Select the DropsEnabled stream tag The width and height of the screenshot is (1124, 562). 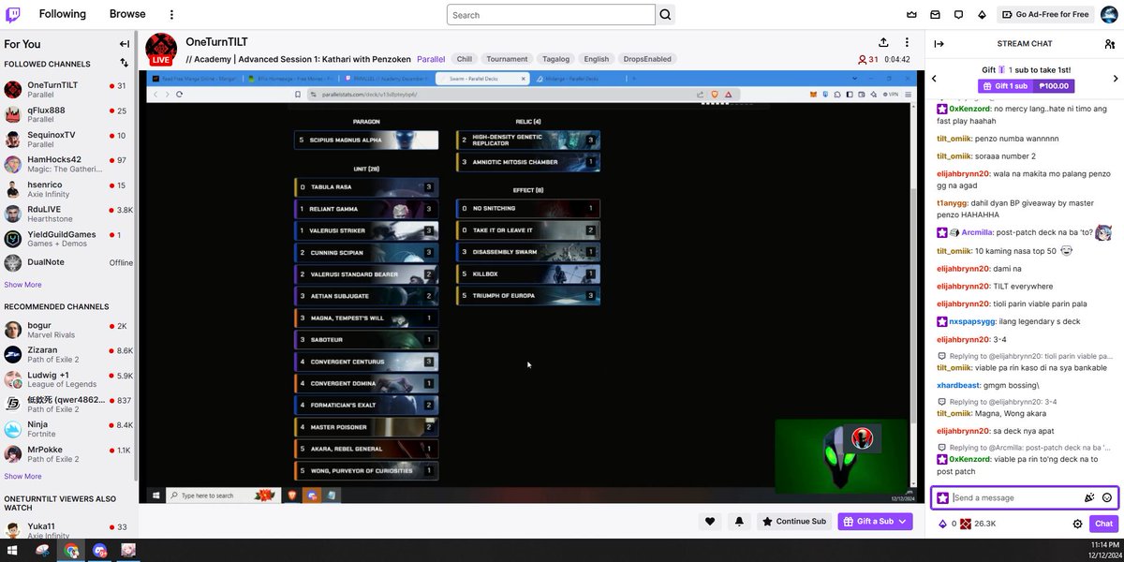tap(647, 59)
